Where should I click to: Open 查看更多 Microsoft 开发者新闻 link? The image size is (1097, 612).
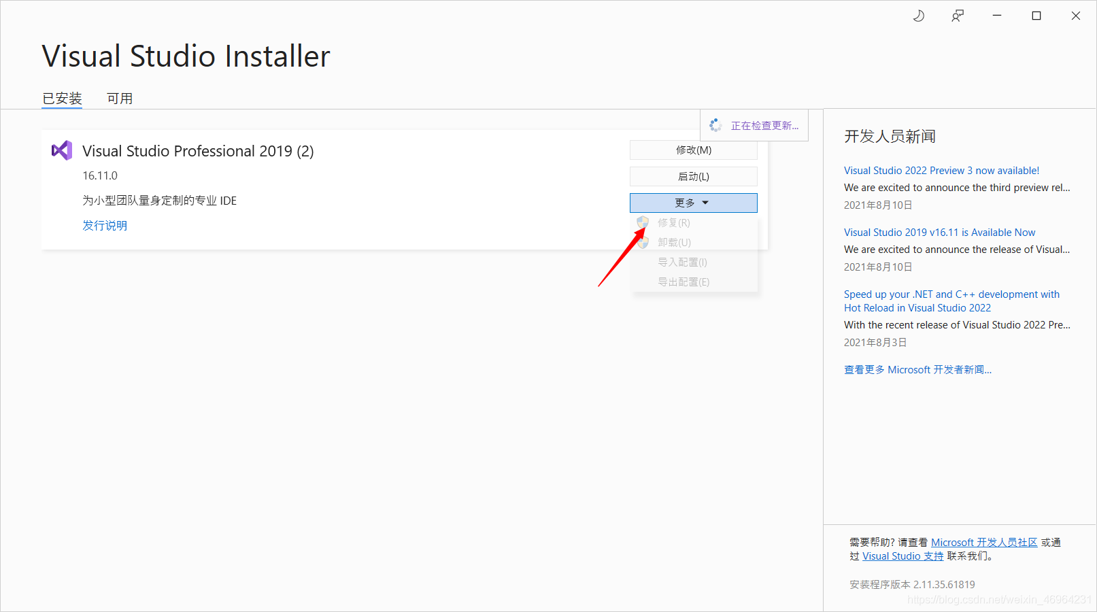pos(917,370)
